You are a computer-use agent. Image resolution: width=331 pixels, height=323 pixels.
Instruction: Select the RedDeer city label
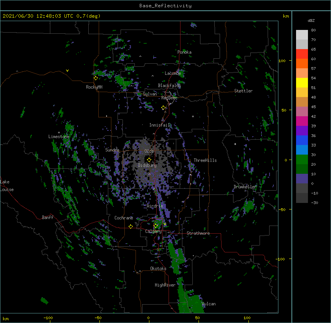coord(169,98)
